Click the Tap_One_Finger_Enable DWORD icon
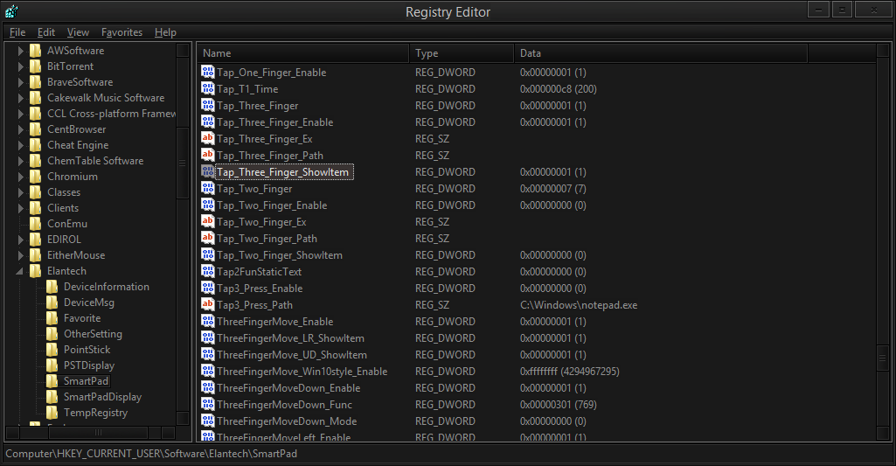The image size is (896, 466). point(208,73)
